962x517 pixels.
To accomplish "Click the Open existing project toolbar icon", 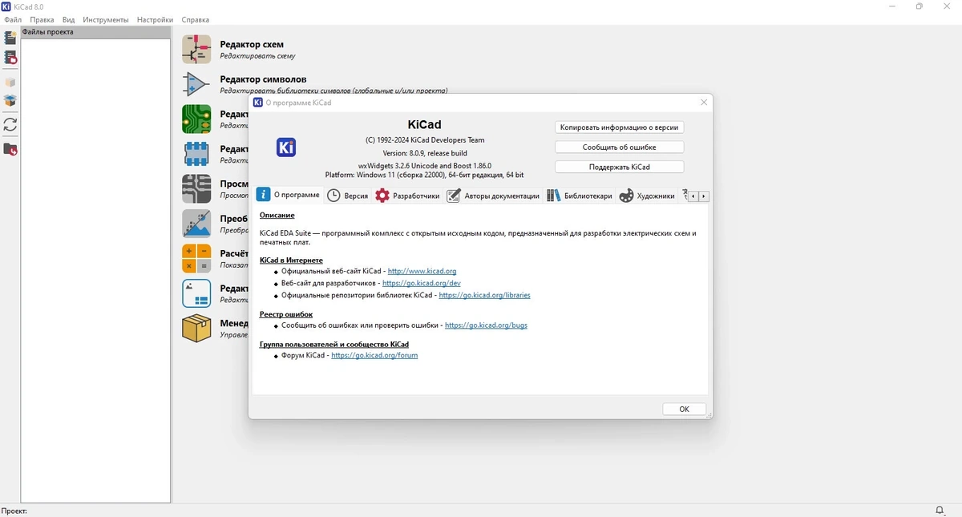I will (10, 58).
